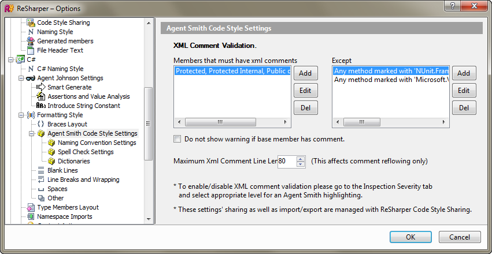The width and height of the screenshot is (492, 254).
Task: Confirm settings with the OK button
Action: [x=410, y=237]
